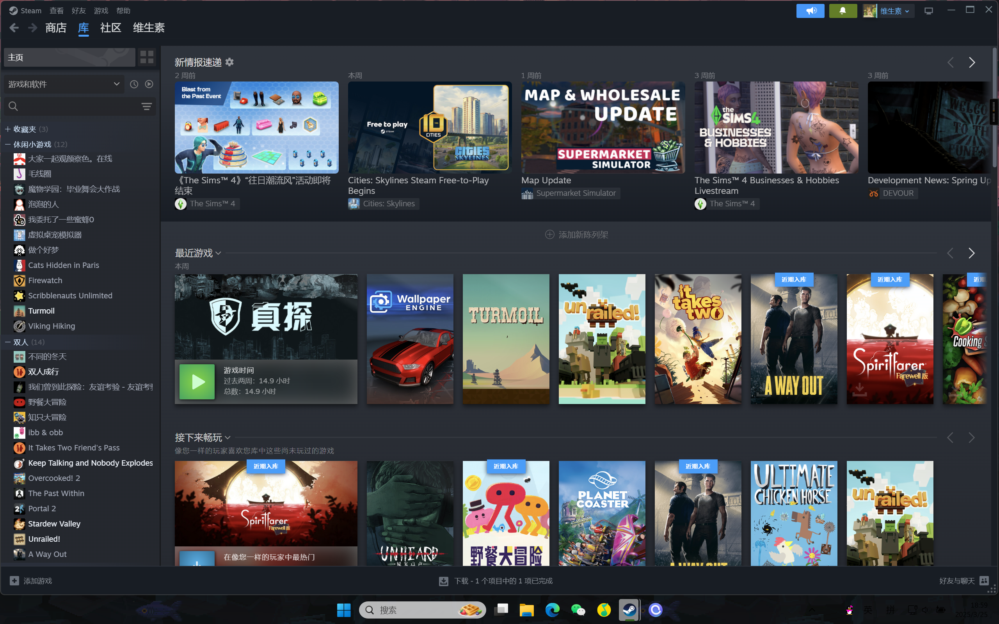Viewport: 999px width, 624px height.
Task: Open the 游戏和软件 filter dropdown
Action: coord(64,84)
